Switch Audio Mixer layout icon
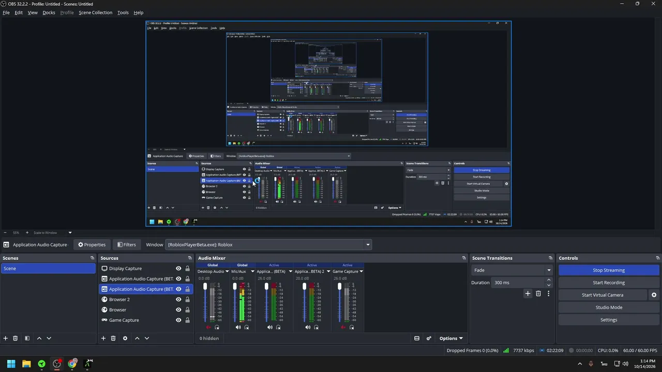 click(x=417, y=338)
